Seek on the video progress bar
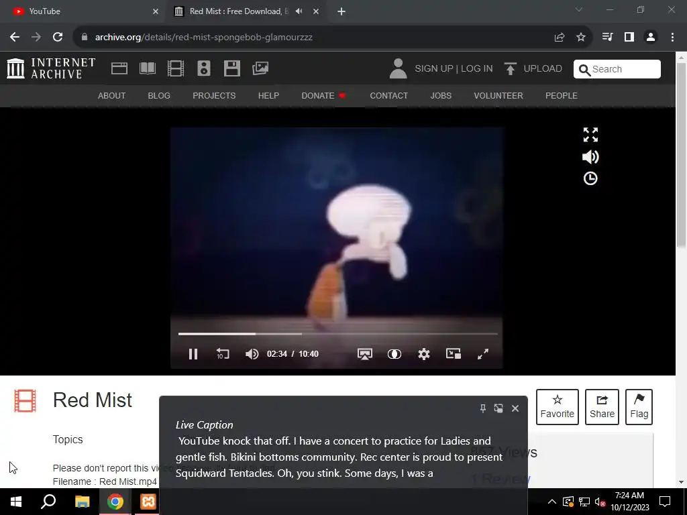The width and height of the screenshot is (687, 515). click(338, 334)
